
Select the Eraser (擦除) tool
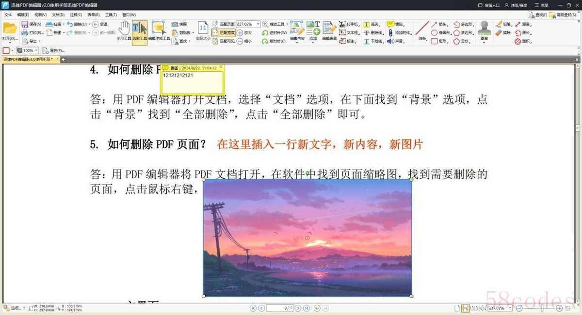(x=499, y=32)
